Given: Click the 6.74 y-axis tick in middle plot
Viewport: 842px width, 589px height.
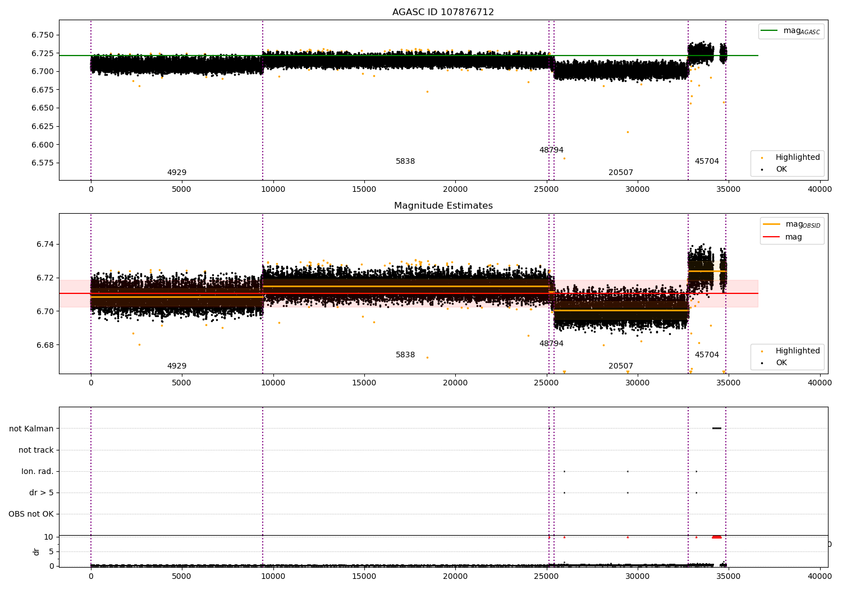Looking at the screenshot, I should pyautogui.click(x=45, y=245).
